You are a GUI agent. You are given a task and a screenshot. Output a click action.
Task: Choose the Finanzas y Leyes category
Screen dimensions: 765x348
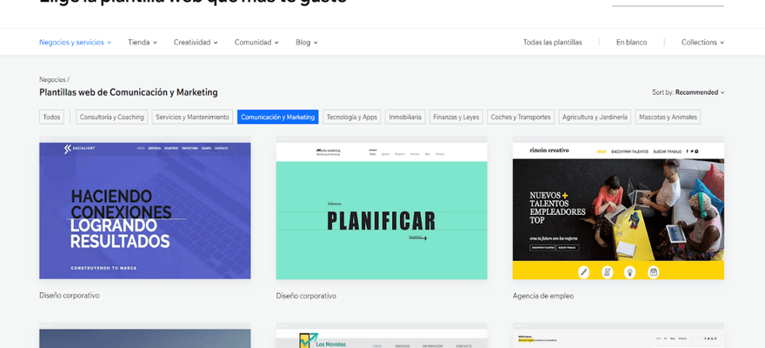click(x=456, y=117)
